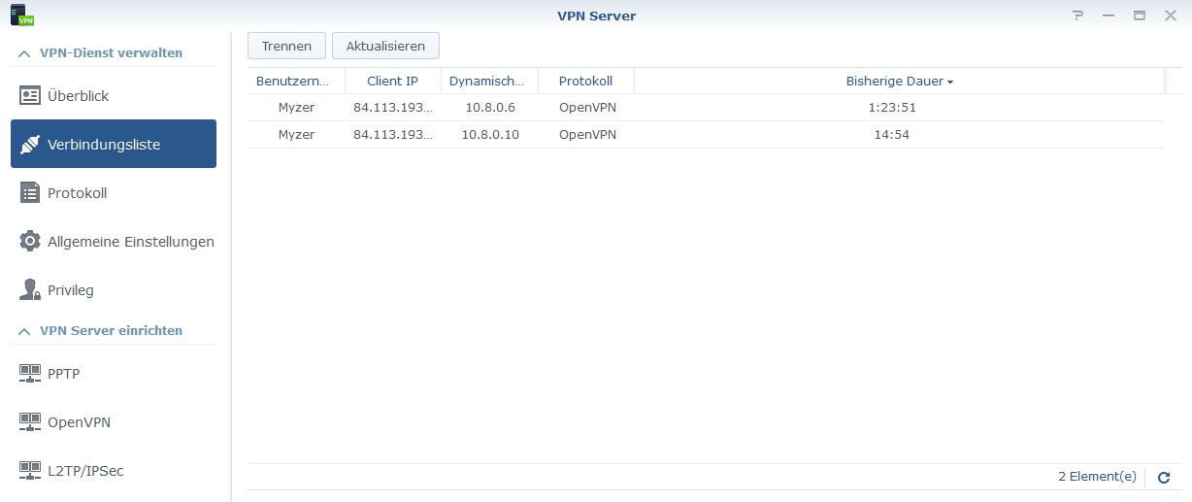Open the Überblick overview icon
This screenshot has height=502, width=1192.
pyautogui.click(x=30, y=96)
